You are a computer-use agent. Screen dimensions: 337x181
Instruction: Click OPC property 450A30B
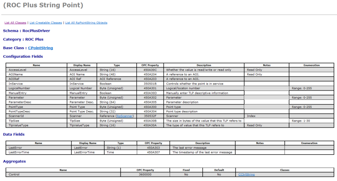(x=150, y=121)
